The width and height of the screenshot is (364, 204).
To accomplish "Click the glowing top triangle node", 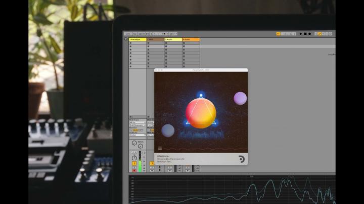I will point(201,95).
